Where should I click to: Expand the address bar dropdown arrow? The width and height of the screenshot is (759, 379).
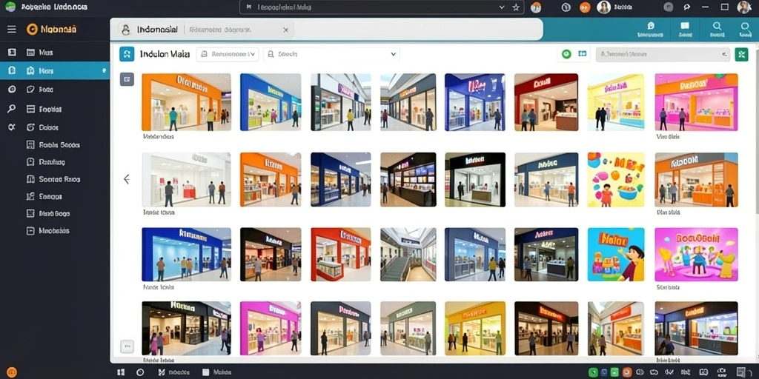click(502, 7)
